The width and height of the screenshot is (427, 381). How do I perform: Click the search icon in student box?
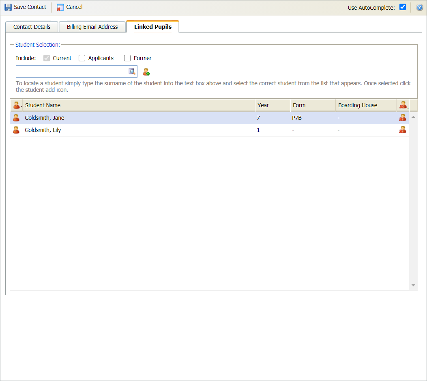click(132, 71)
